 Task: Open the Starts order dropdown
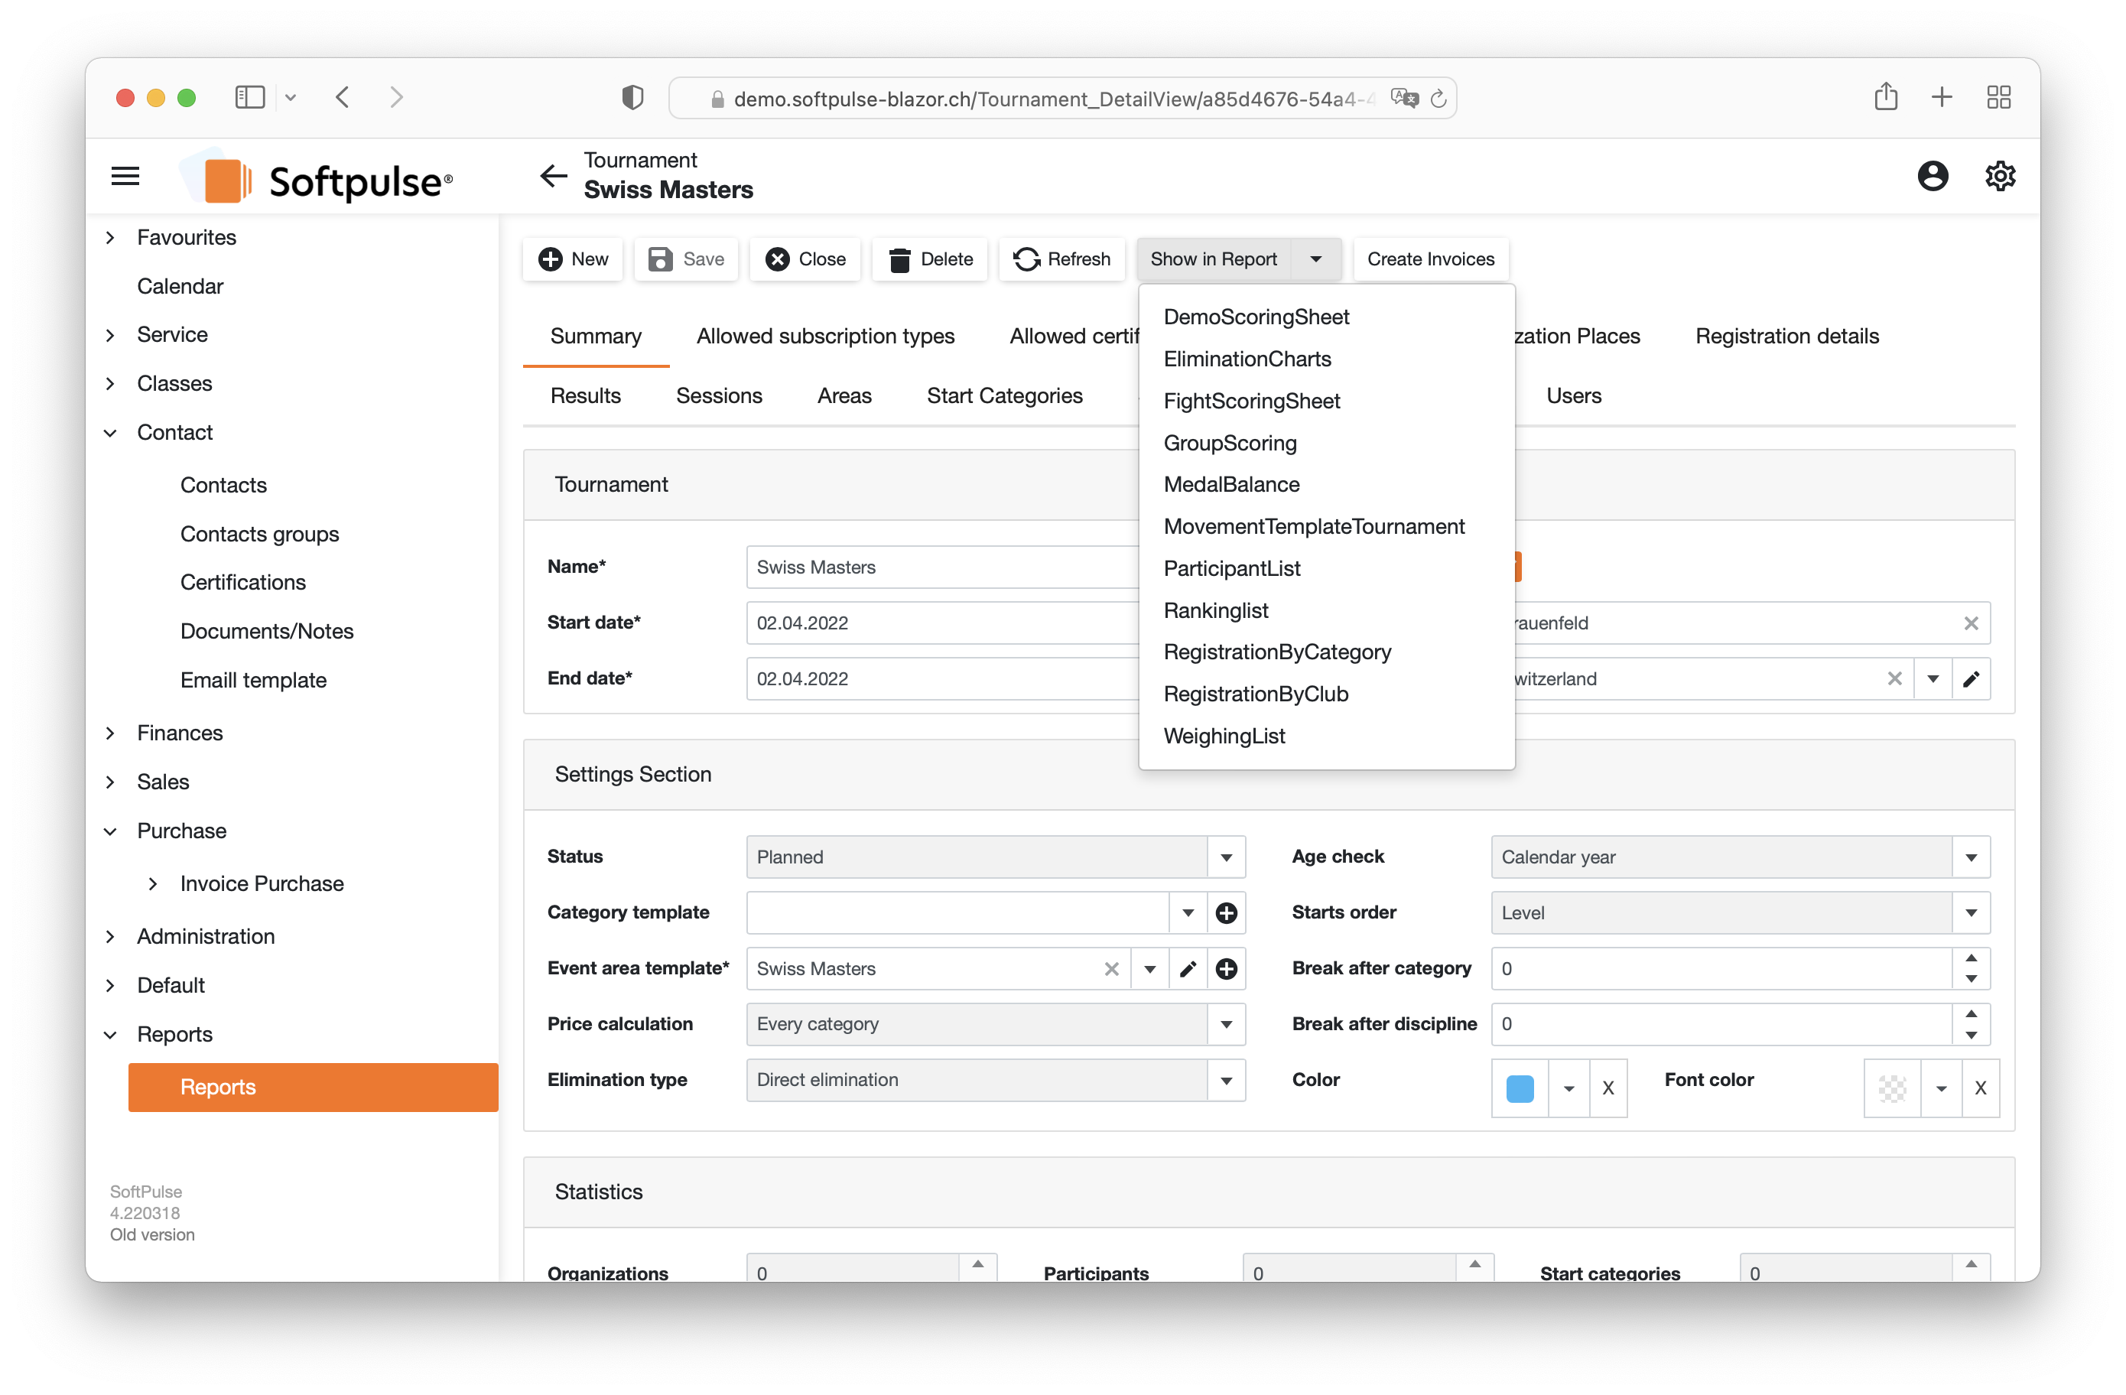(x=1971, y=912)
